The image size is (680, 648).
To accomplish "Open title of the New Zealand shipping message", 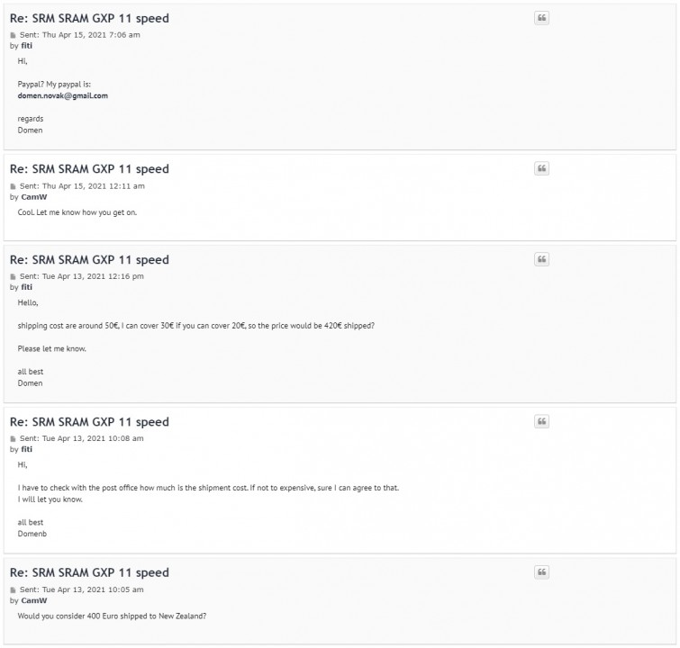I will pos(89,572).
